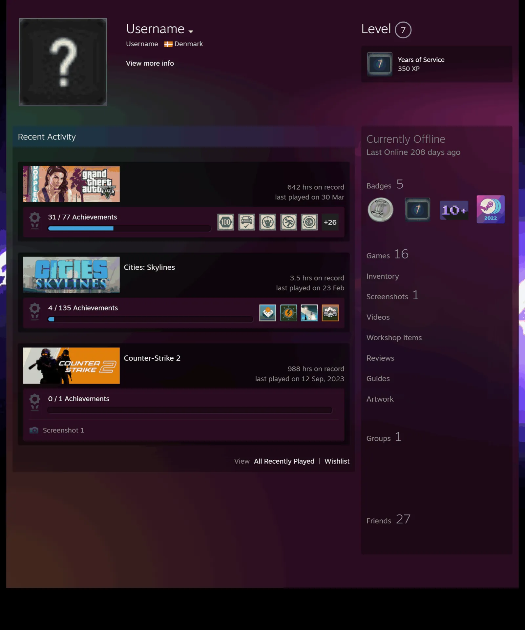The height and width of the screenshot is (630, 525).
Task: Open the GTA V '100' achievement icon
Action: (226, 222)
